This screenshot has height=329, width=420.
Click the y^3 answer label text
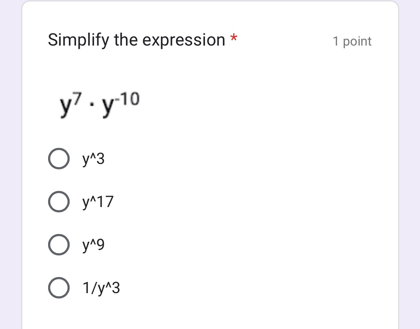[x=93, y=159]
